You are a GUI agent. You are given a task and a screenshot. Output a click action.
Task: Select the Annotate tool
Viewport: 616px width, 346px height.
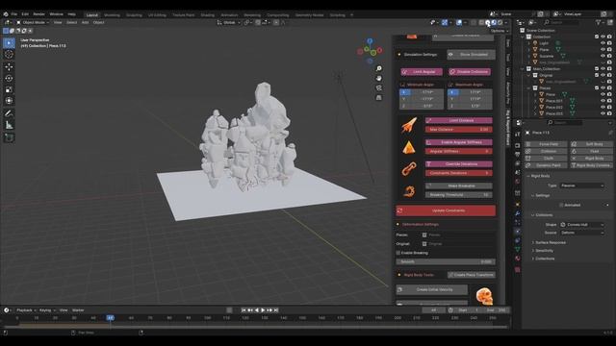coord(9,113)
